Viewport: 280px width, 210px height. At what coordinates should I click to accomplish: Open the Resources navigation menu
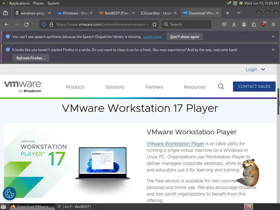pos(195,87)
